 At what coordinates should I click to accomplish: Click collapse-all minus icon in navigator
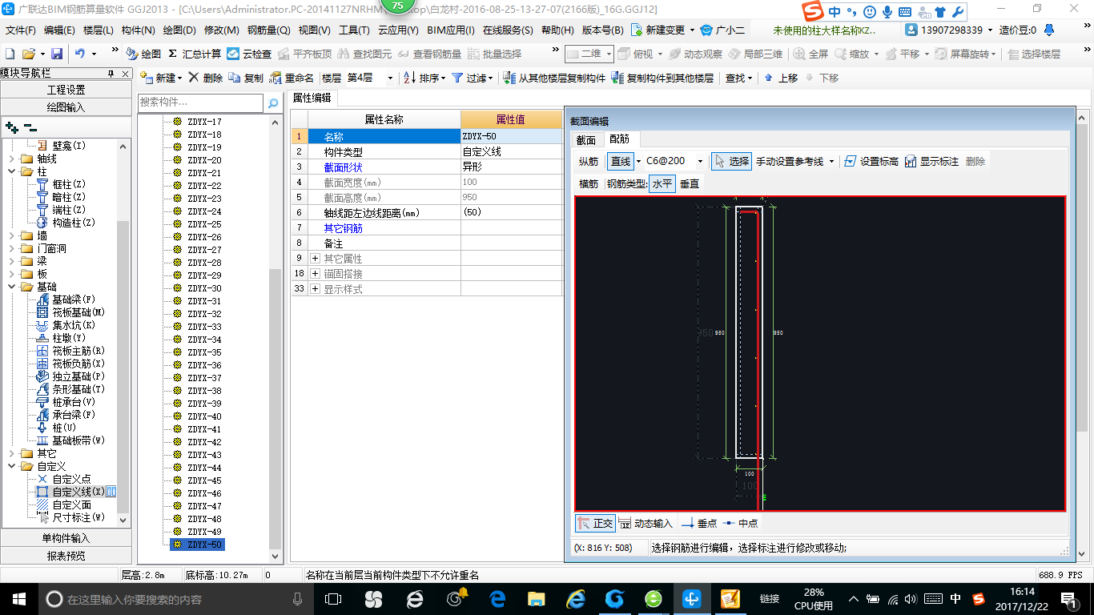point(30,127)
